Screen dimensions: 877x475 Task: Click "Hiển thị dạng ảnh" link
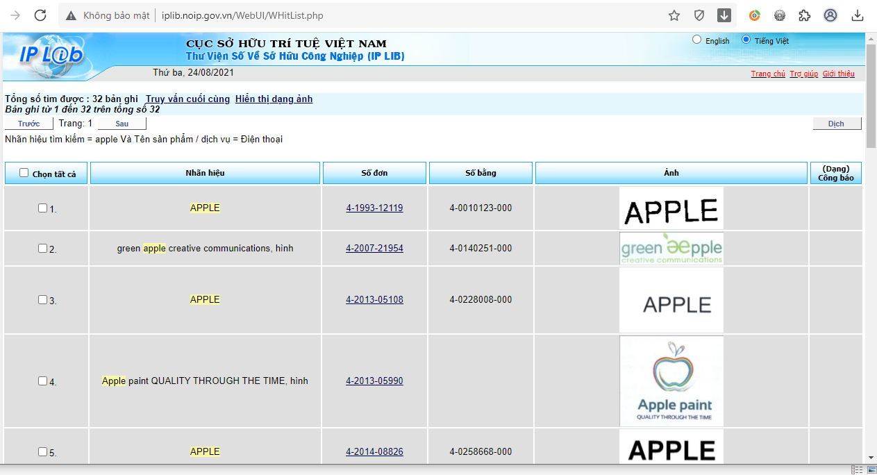[x=274, y=99]
